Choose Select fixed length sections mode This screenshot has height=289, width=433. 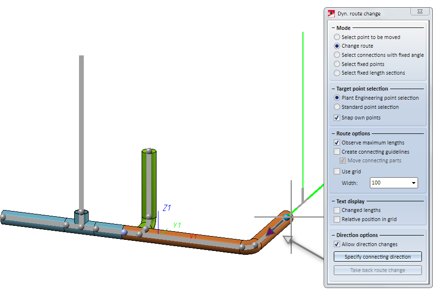(337, 73)
